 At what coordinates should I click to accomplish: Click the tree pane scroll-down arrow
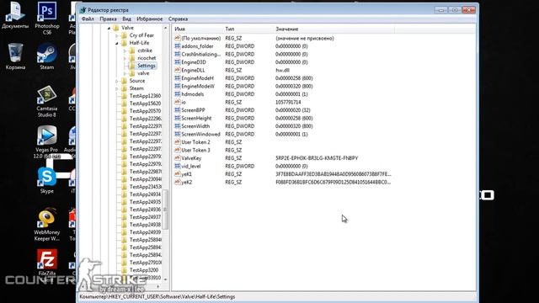coord(165,279)
